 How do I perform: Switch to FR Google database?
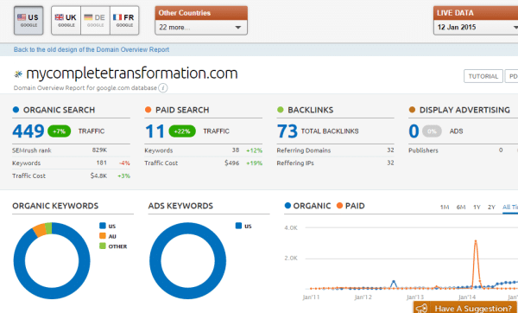click(x=124, y=20)
